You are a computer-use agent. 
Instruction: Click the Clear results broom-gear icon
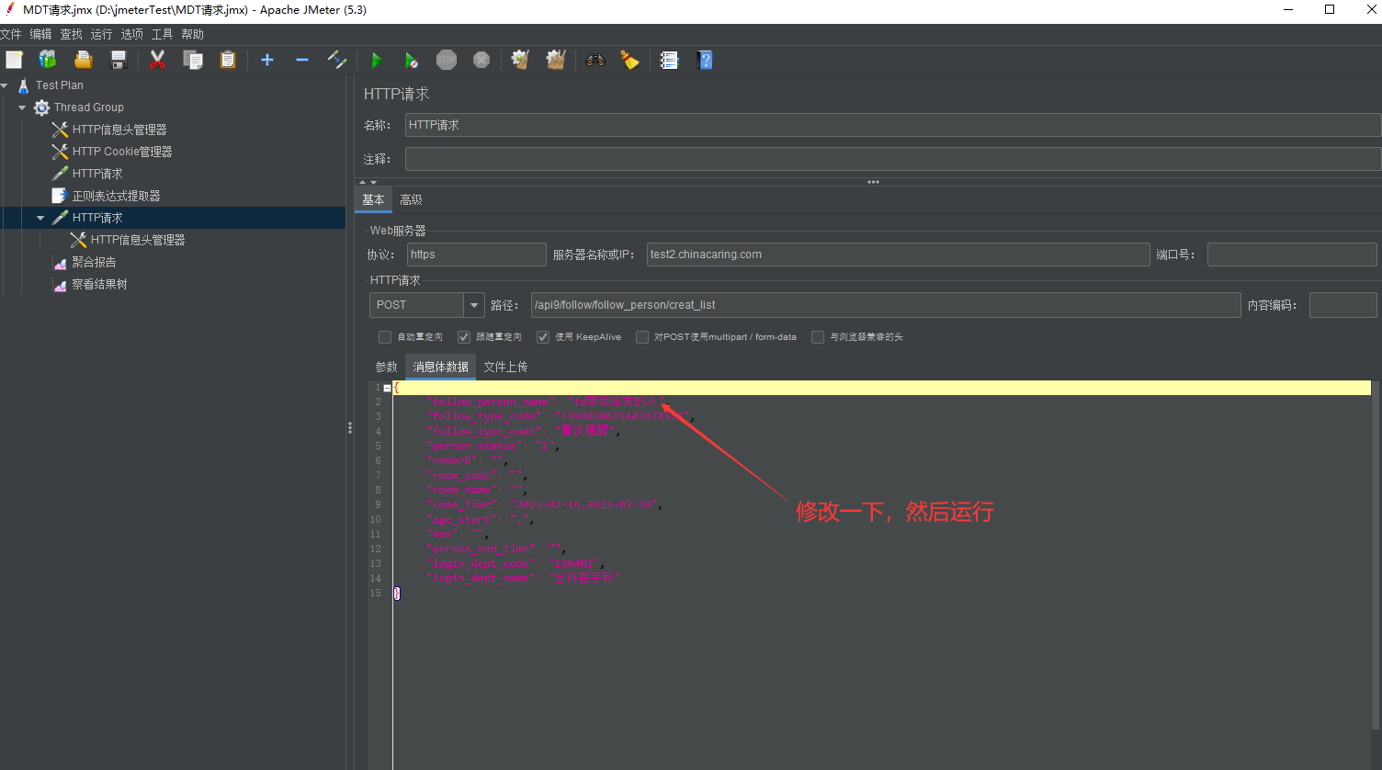[520, 60]
